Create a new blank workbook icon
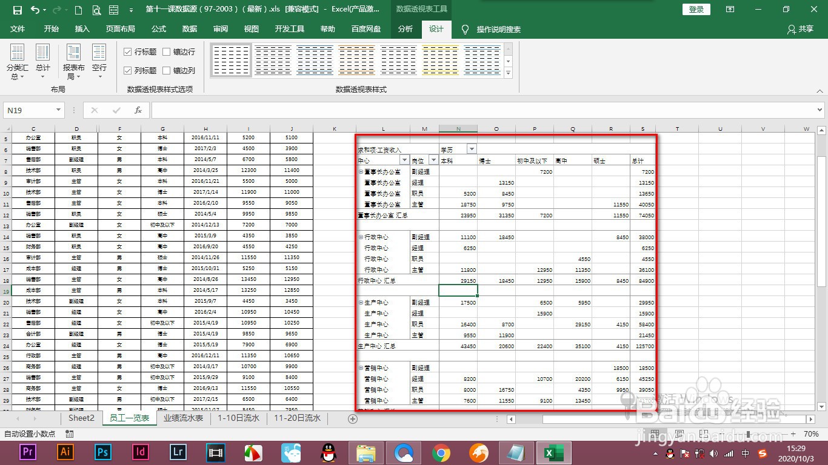This screenshot has width=828, height=465. tap(78, 10)
